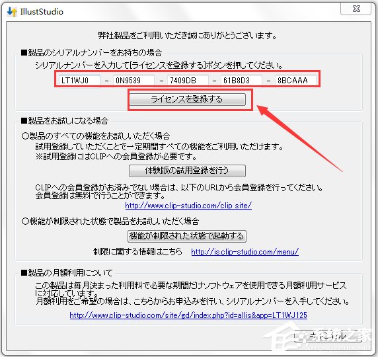Click the ○製品のすべての機能をお試しいただく場合 text
Viewport: 378px width, 357px height.
coord(96,136)
